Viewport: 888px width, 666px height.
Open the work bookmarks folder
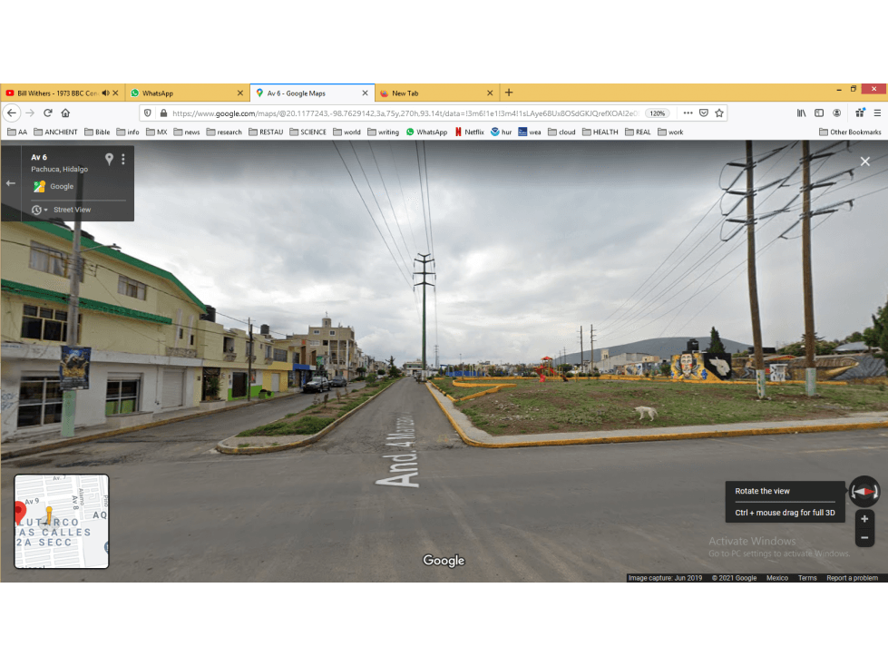tap(670, 132)
